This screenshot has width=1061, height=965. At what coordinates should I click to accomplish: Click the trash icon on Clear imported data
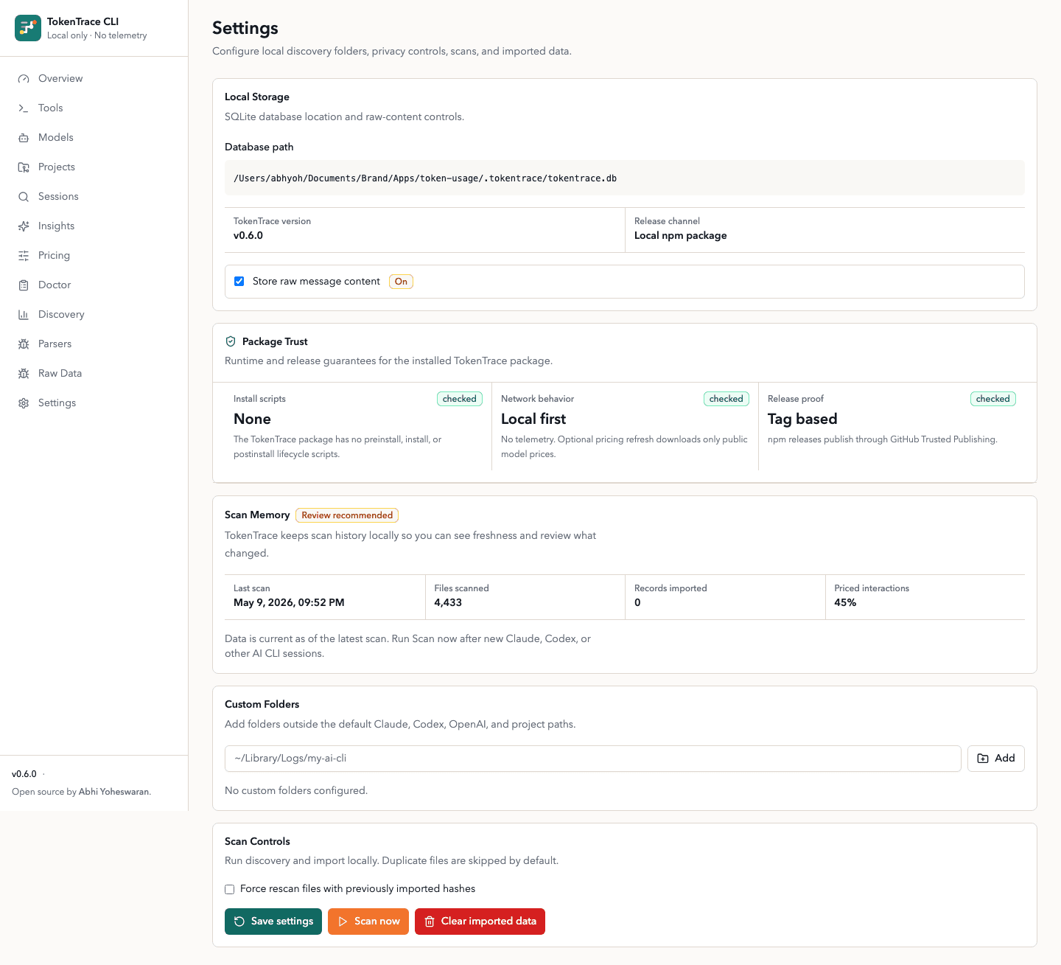coord(430,922)
